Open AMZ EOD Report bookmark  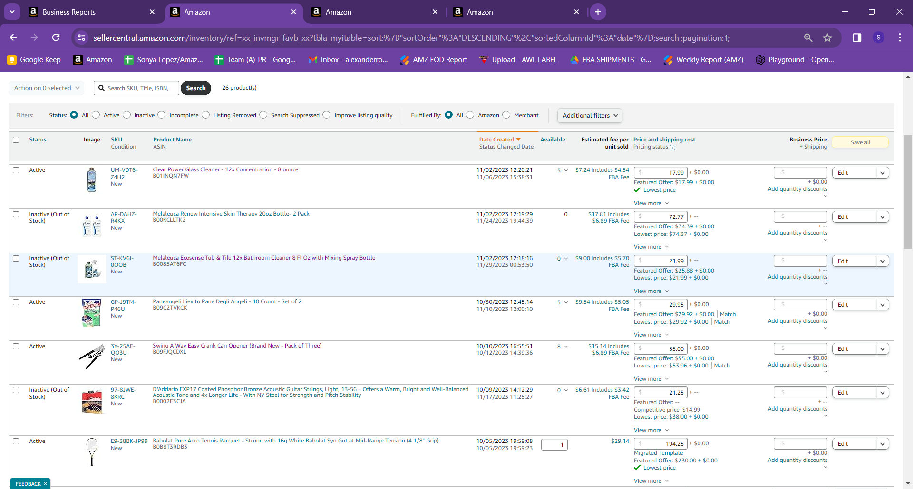pos(434,60)
